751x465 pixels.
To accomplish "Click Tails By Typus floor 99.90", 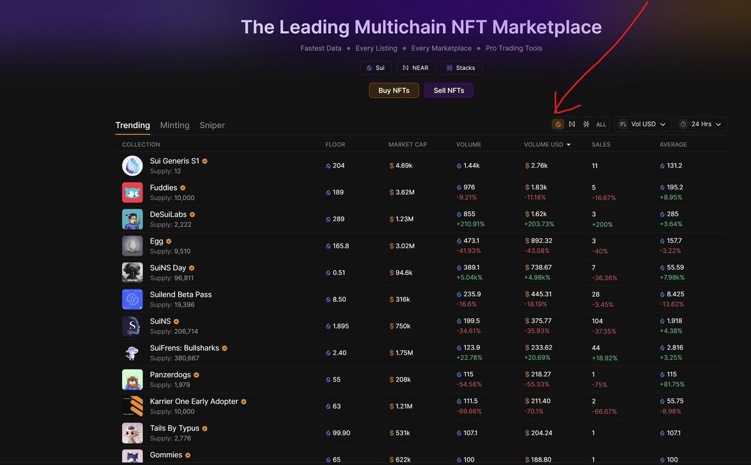I will (341, 433).
